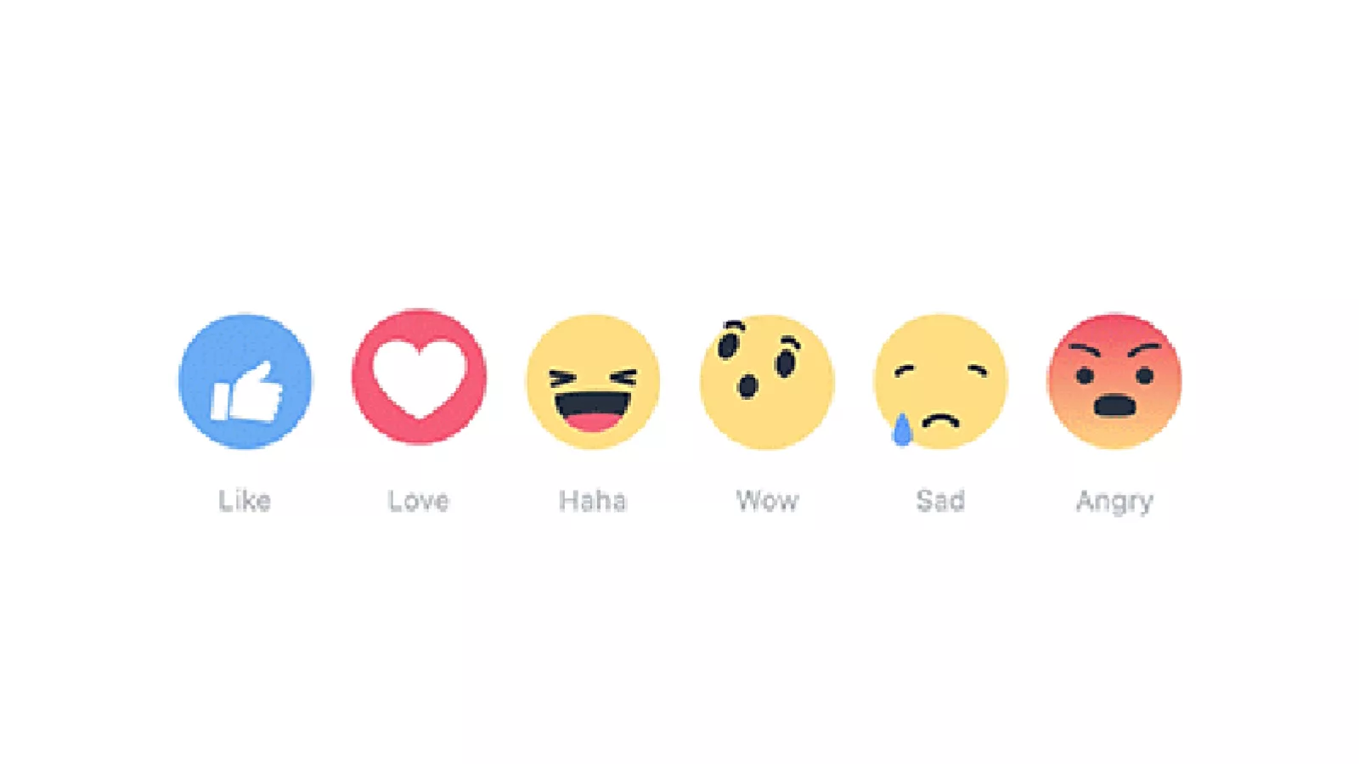Select the crying Sad reaction face

[x=941, y=381]
